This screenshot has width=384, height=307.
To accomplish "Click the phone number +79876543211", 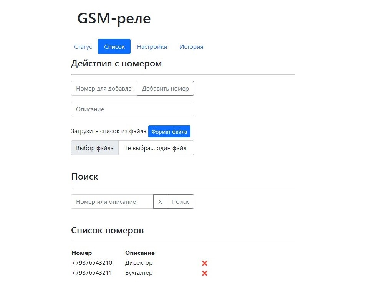I will [x=92, y=273].
